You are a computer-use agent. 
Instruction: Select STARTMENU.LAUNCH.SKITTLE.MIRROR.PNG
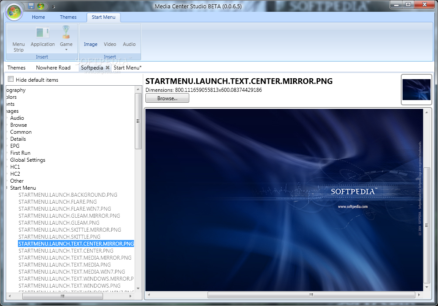pos(70,229)
